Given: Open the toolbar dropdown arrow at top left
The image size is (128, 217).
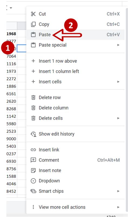Looking at the screenshot, I should (x=11, y=8).
